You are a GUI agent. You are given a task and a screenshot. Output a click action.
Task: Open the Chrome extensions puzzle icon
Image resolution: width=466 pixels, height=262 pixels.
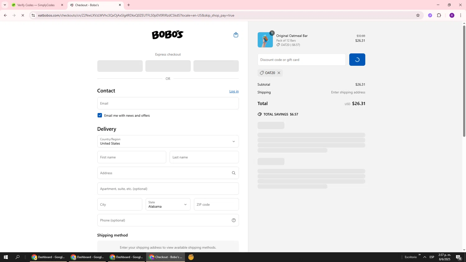point(439,15)
